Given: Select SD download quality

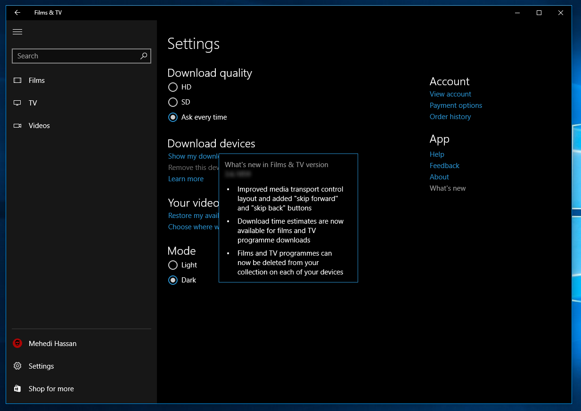Looking at the screenshot, I should [173, 102].
